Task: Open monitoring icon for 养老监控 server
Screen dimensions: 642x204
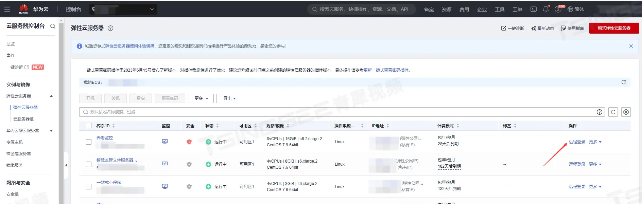Action: pos(165,142)
